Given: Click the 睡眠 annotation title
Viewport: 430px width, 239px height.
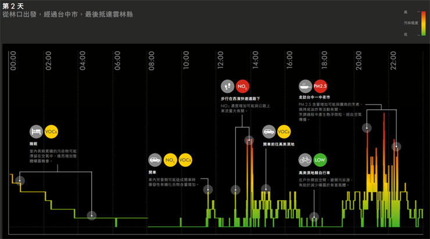Looking at the screenshot, I should tap(33, 143).
